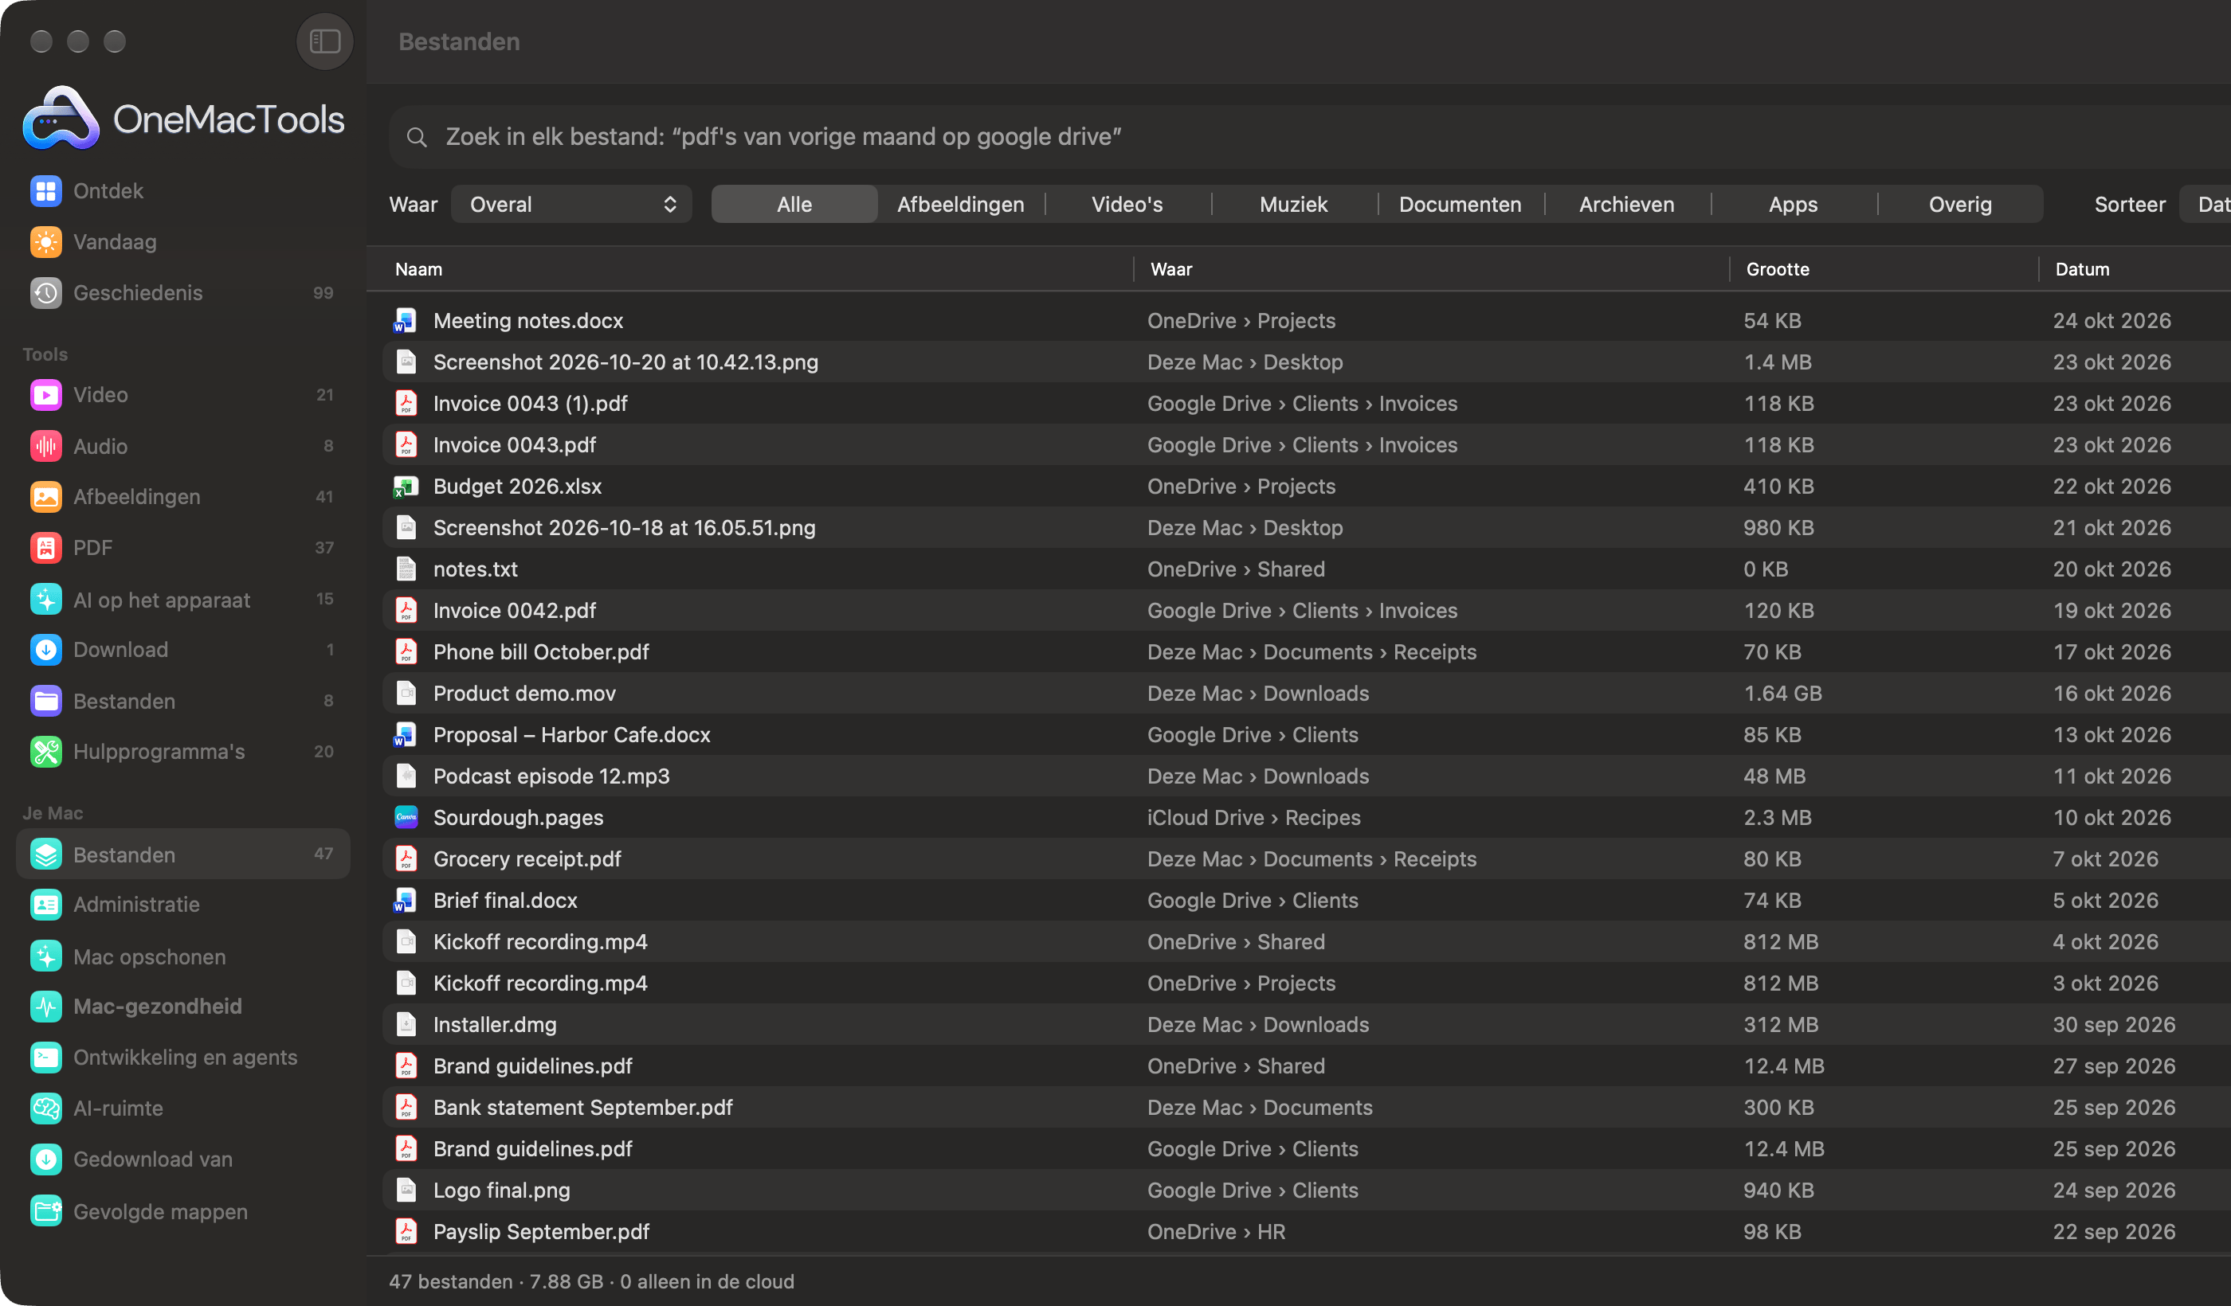
Task: Open the Download tool icon
Action: point(46,650)
